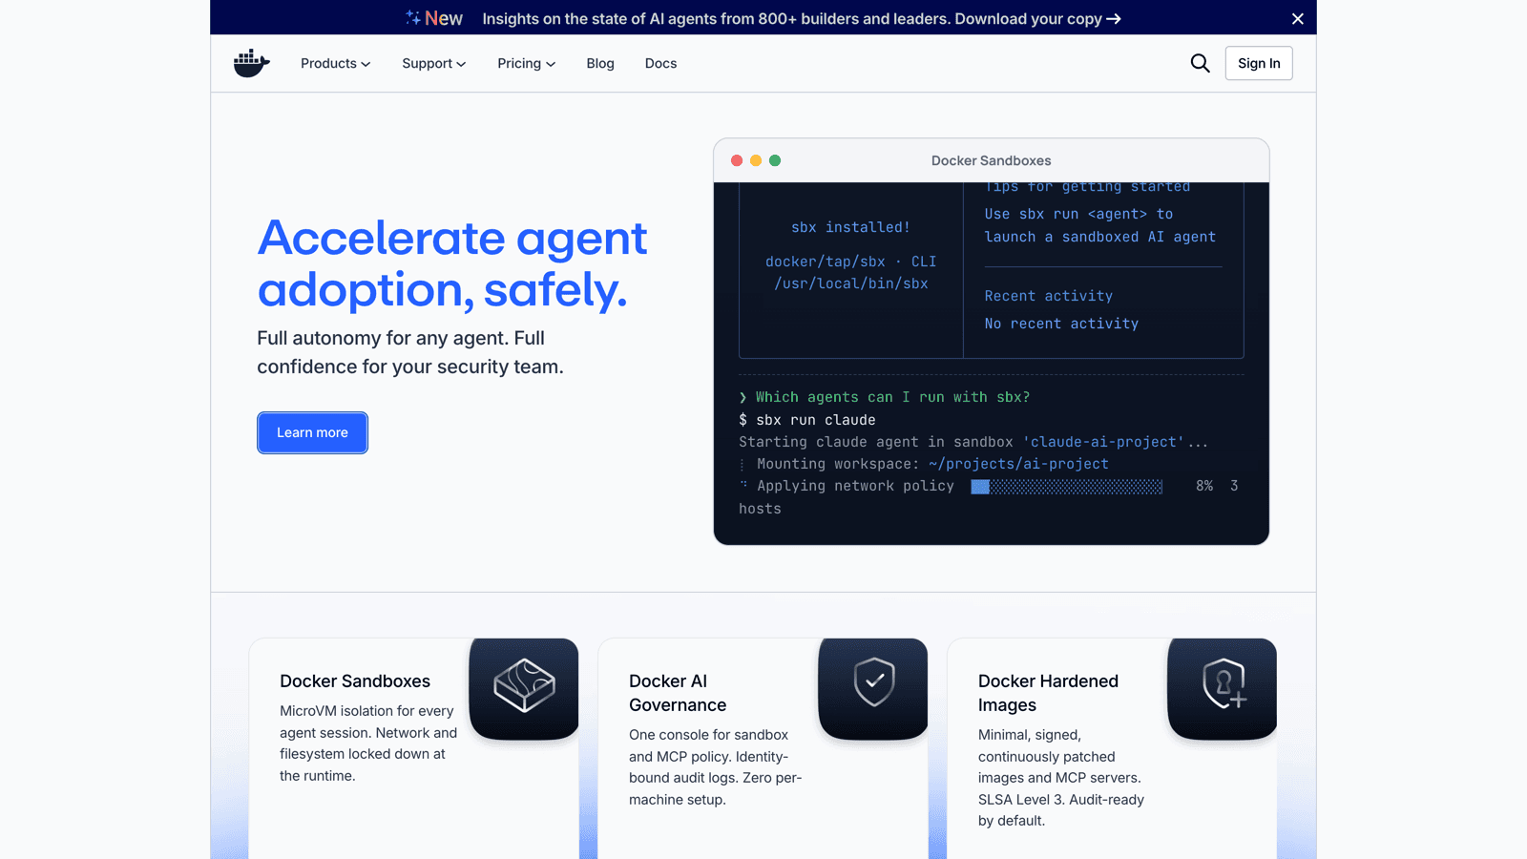
Task: Click the Docker whale logo
Action: [252, 63]
